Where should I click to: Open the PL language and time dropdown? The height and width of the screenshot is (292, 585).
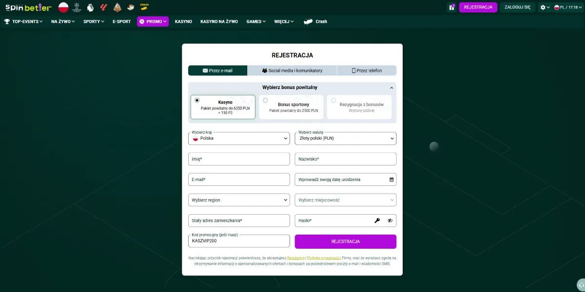tap(568, 7)
